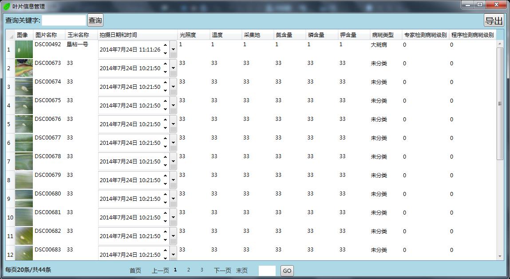Go to 末页 last page link
Viewport: 510px width, 279px height.
[x=241, y=271]
